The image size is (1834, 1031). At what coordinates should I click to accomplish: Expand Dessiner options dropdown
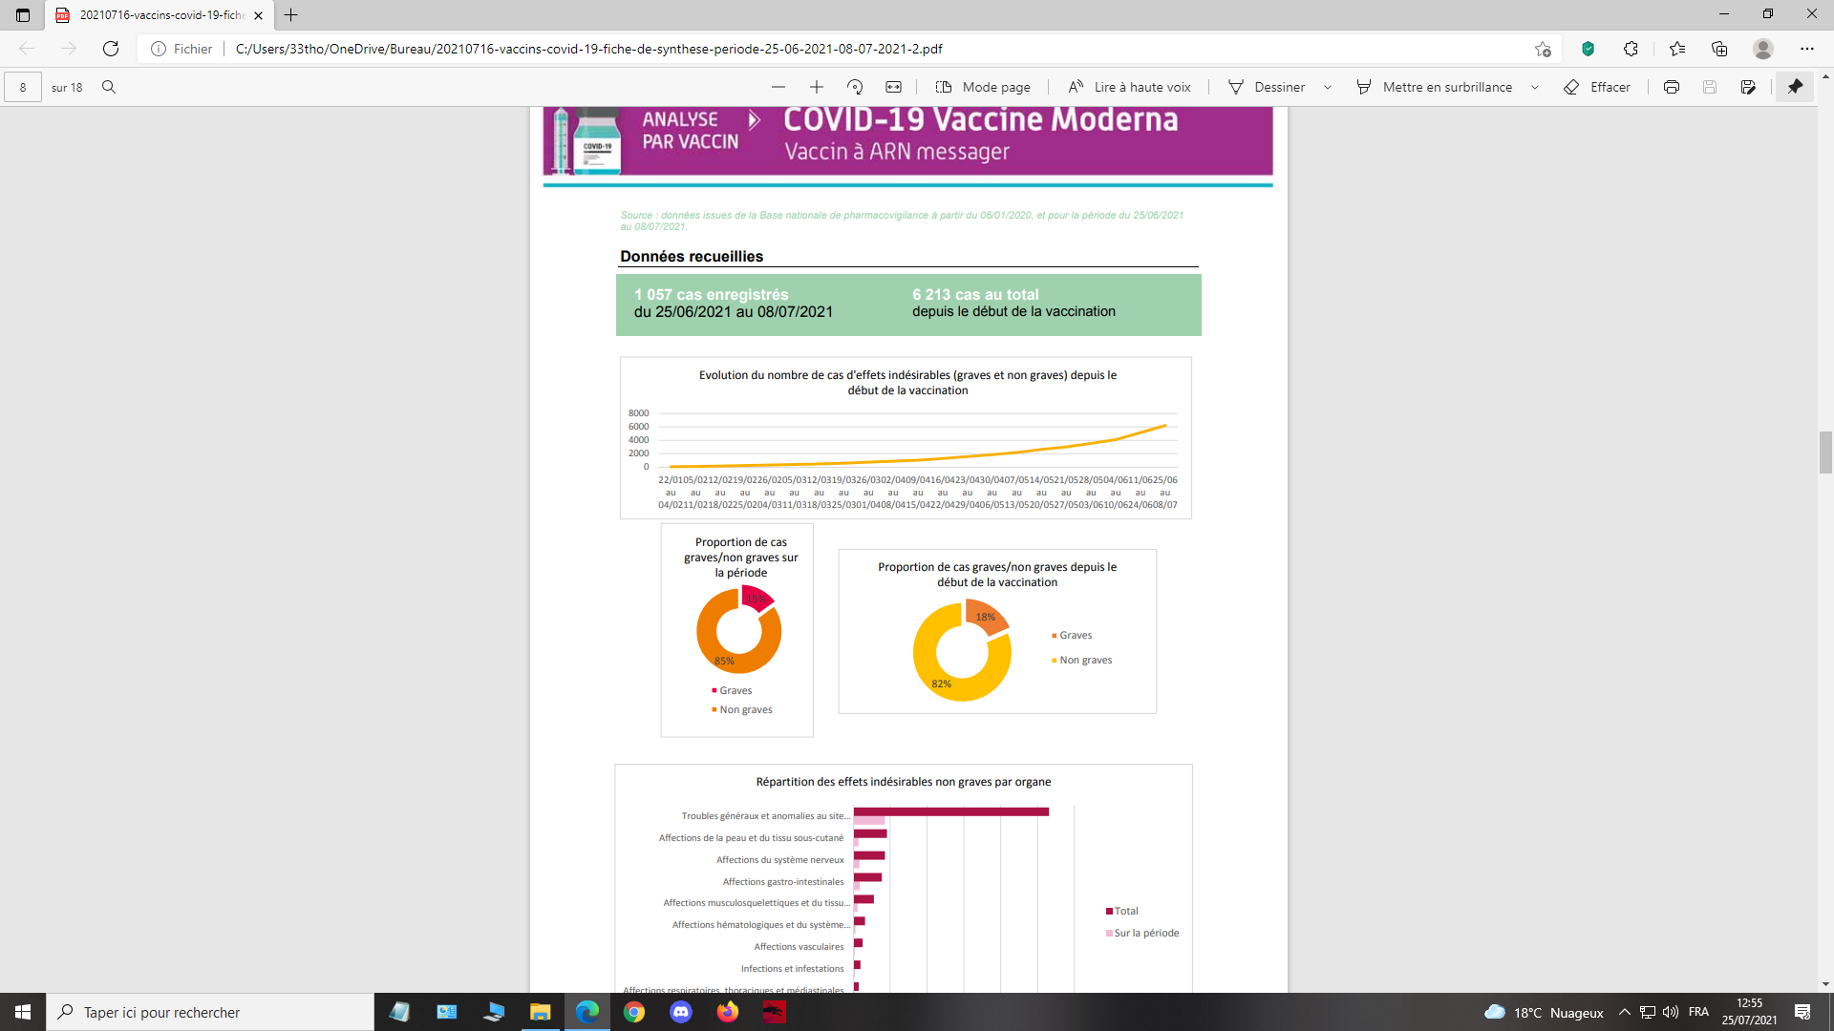tap(1328, 87)
